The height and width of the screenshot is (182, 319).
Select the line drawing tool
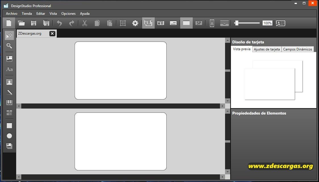(9, 92)
